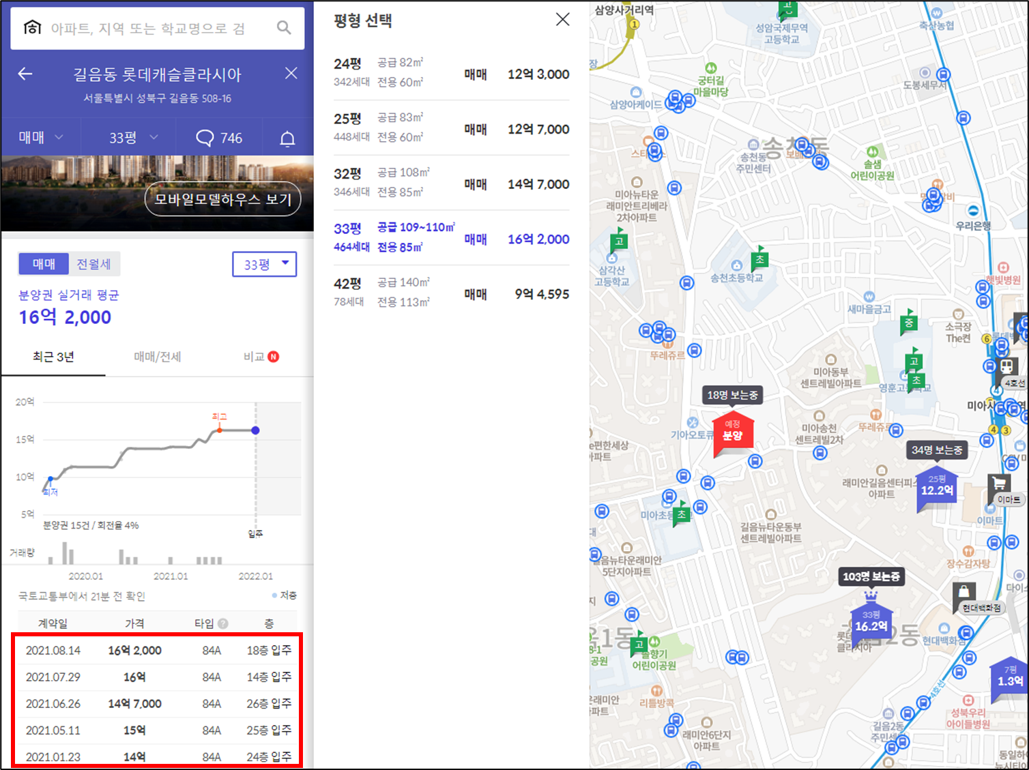Click the 향기어린이공원 park icon

[x=654, y=642]
